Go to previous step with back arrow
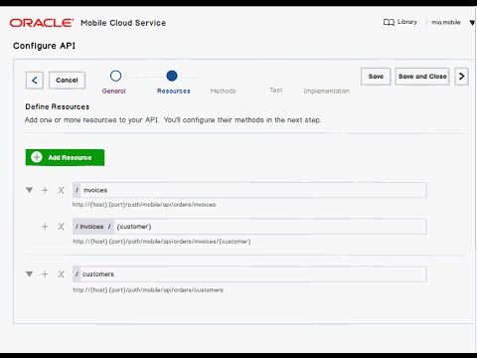477x358 pixels. [x=35, y=81]
